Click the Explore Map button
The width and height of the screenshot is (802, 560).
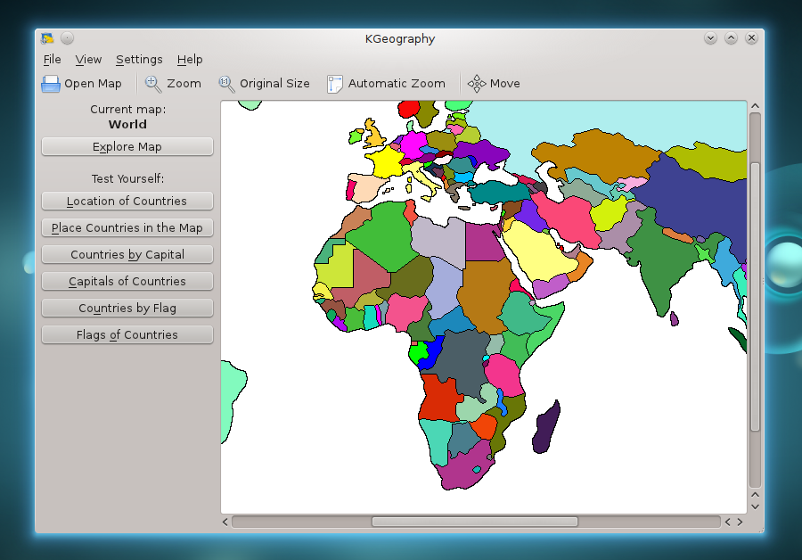coord(127,146)
